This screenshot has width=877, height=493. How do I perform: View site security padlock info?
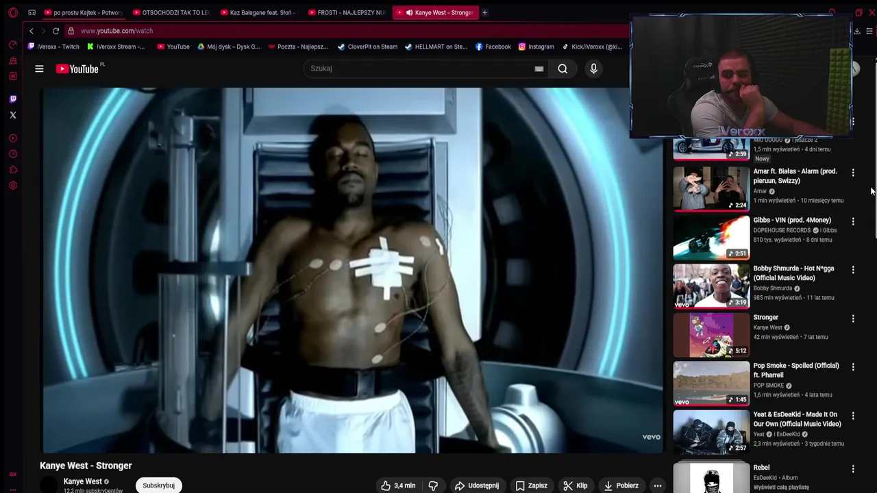click(71, 31)
